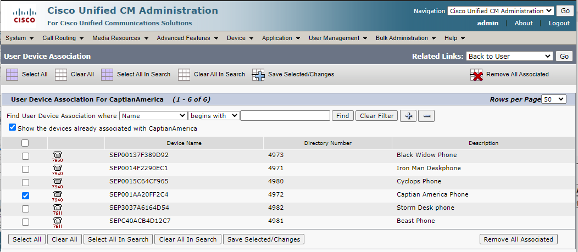Click the search text input field
The height and width of the screenshot is (252, 578).
click(285, 116)
